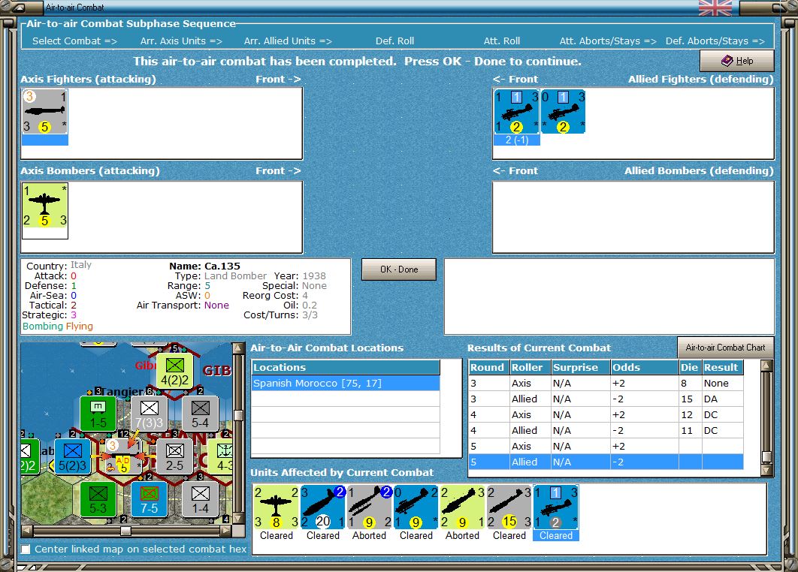Click the map vertical scrollbar thumb

(237, 415)
